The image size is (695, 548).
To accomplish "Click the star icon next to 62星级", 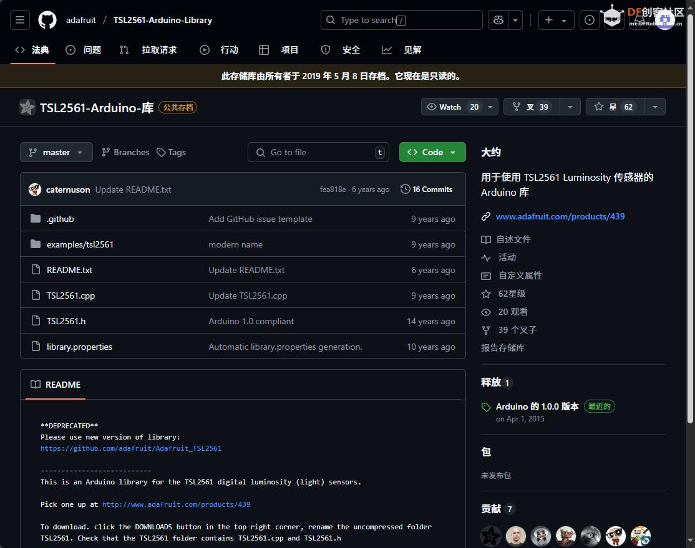I will [486, 294].
